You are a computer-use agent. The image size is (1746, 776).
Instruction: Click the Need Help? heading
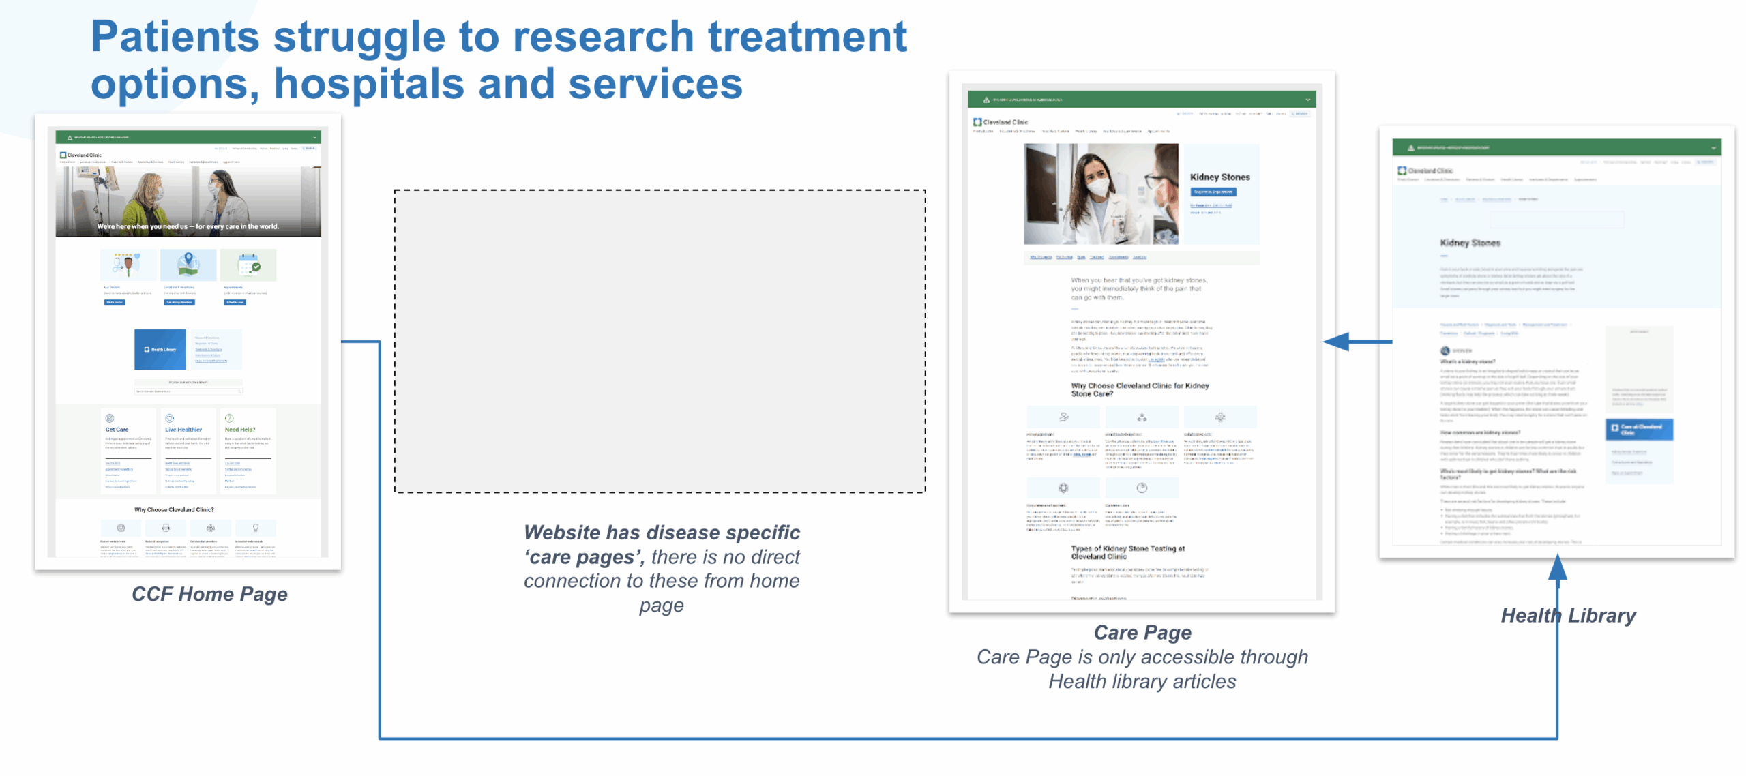coord(240,430)
